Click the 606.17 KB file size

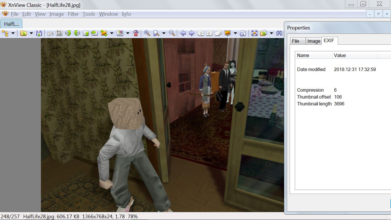pyautogui.click(x=68, y=217)
